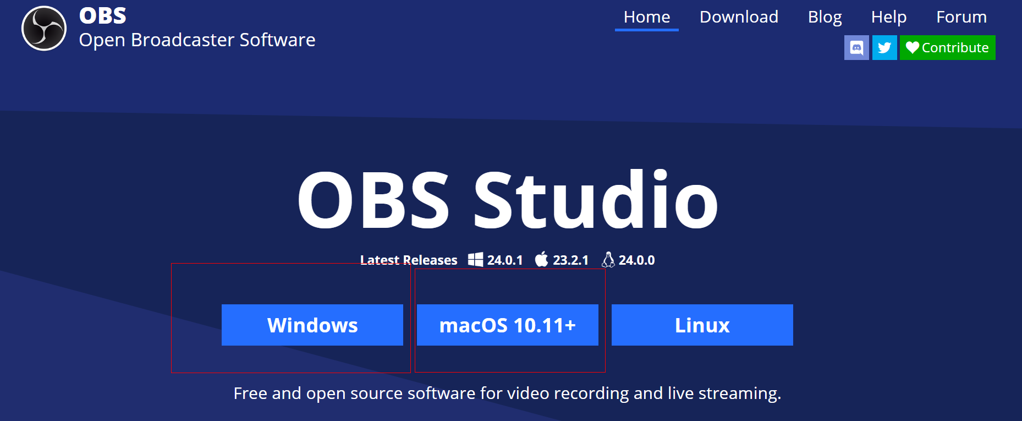
Task: Click the 24.0.1 Windows version number
Action: coord(505,260)
